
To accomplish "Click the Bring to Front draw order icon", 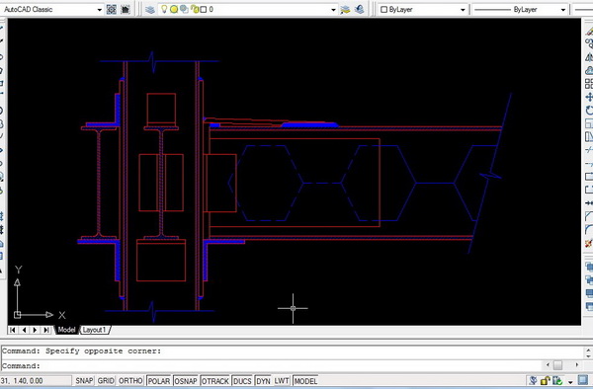I will tap(589, 267).
